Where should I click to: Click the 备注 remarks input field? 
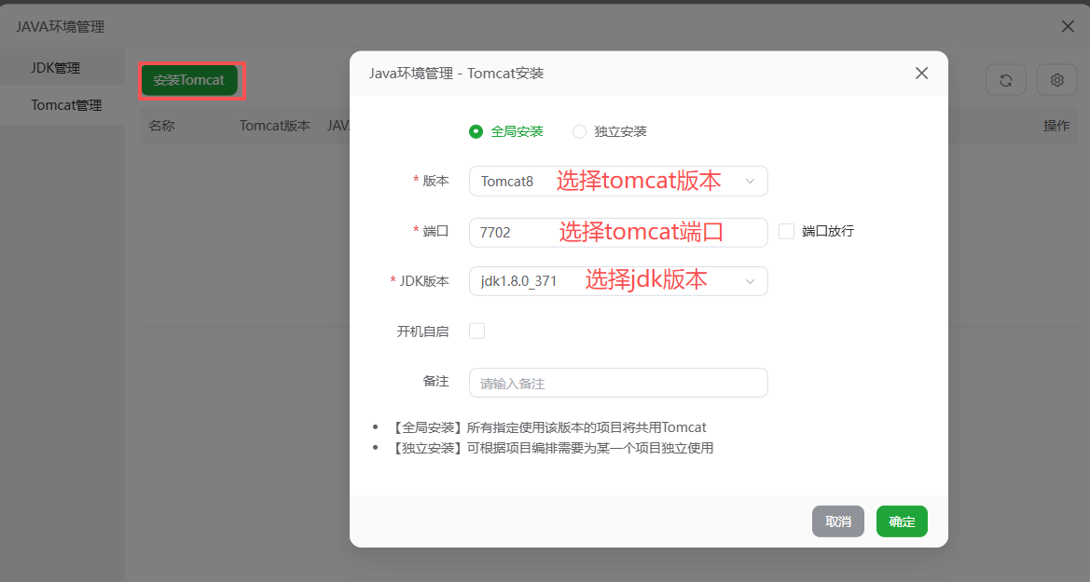(618, 383)
